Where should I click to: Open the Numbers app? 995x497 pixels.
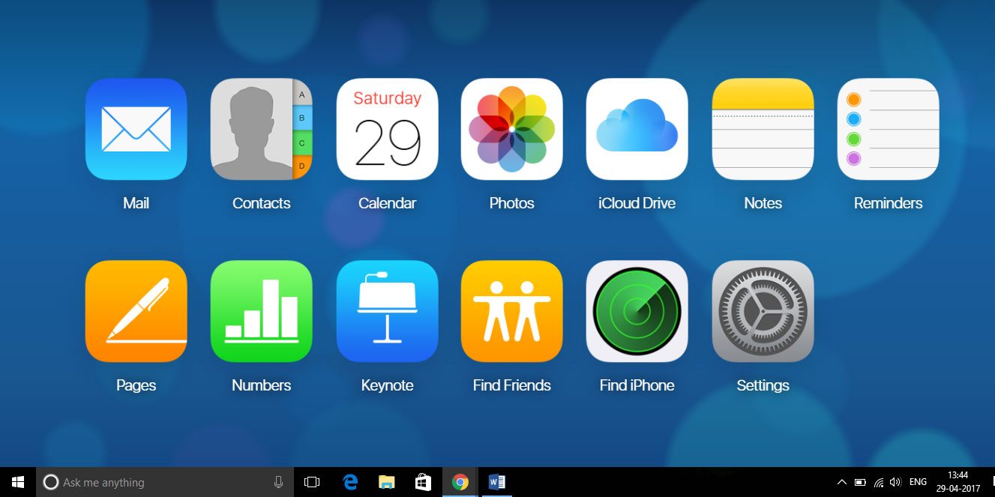[x=261, y=311]
